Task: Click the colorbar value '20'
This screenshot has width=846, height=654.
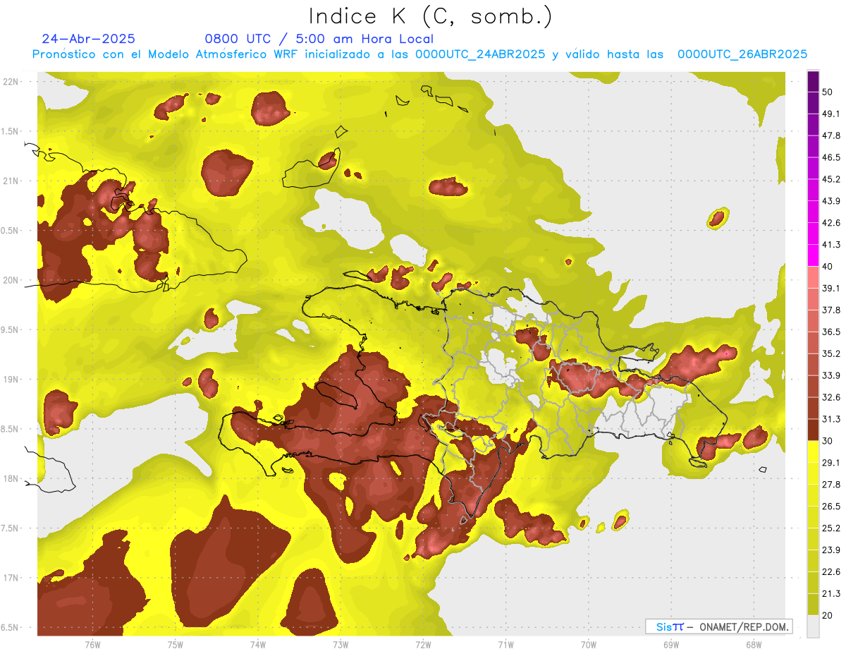Action: [x=828, y=615]
